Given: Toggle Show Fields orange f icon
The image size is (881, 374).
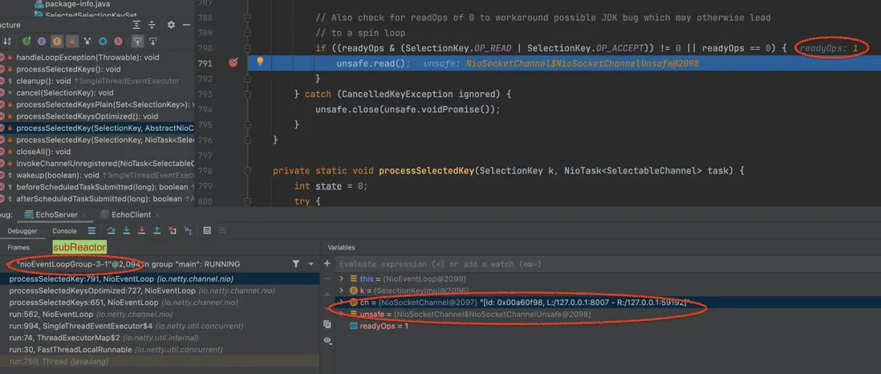Looking at the screenshot, I should coord(57,41).
